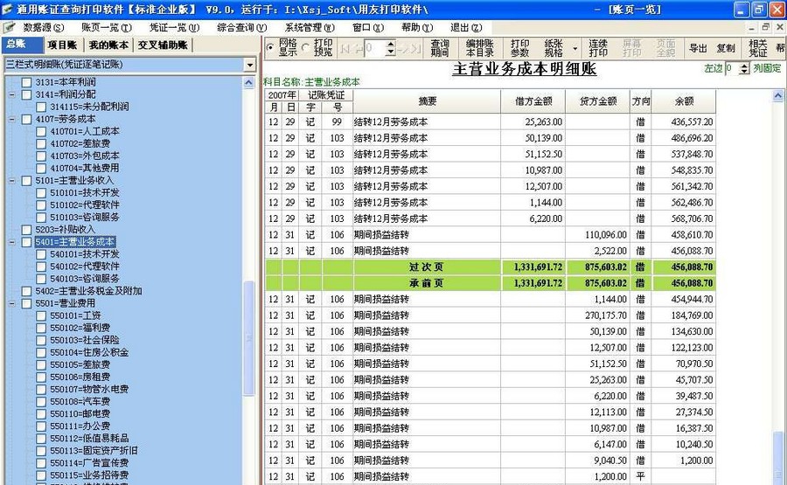Viewport: 787px width, 485px height.
Task: Select the 540101=技术开发 tree item
Action: click(85, 254)
